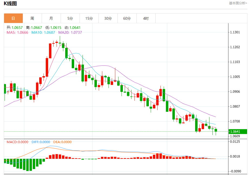The height and width of the screenshot is (175, 249).
Task: Click the 1.1301 price axis label
Action: coord(235,32)
